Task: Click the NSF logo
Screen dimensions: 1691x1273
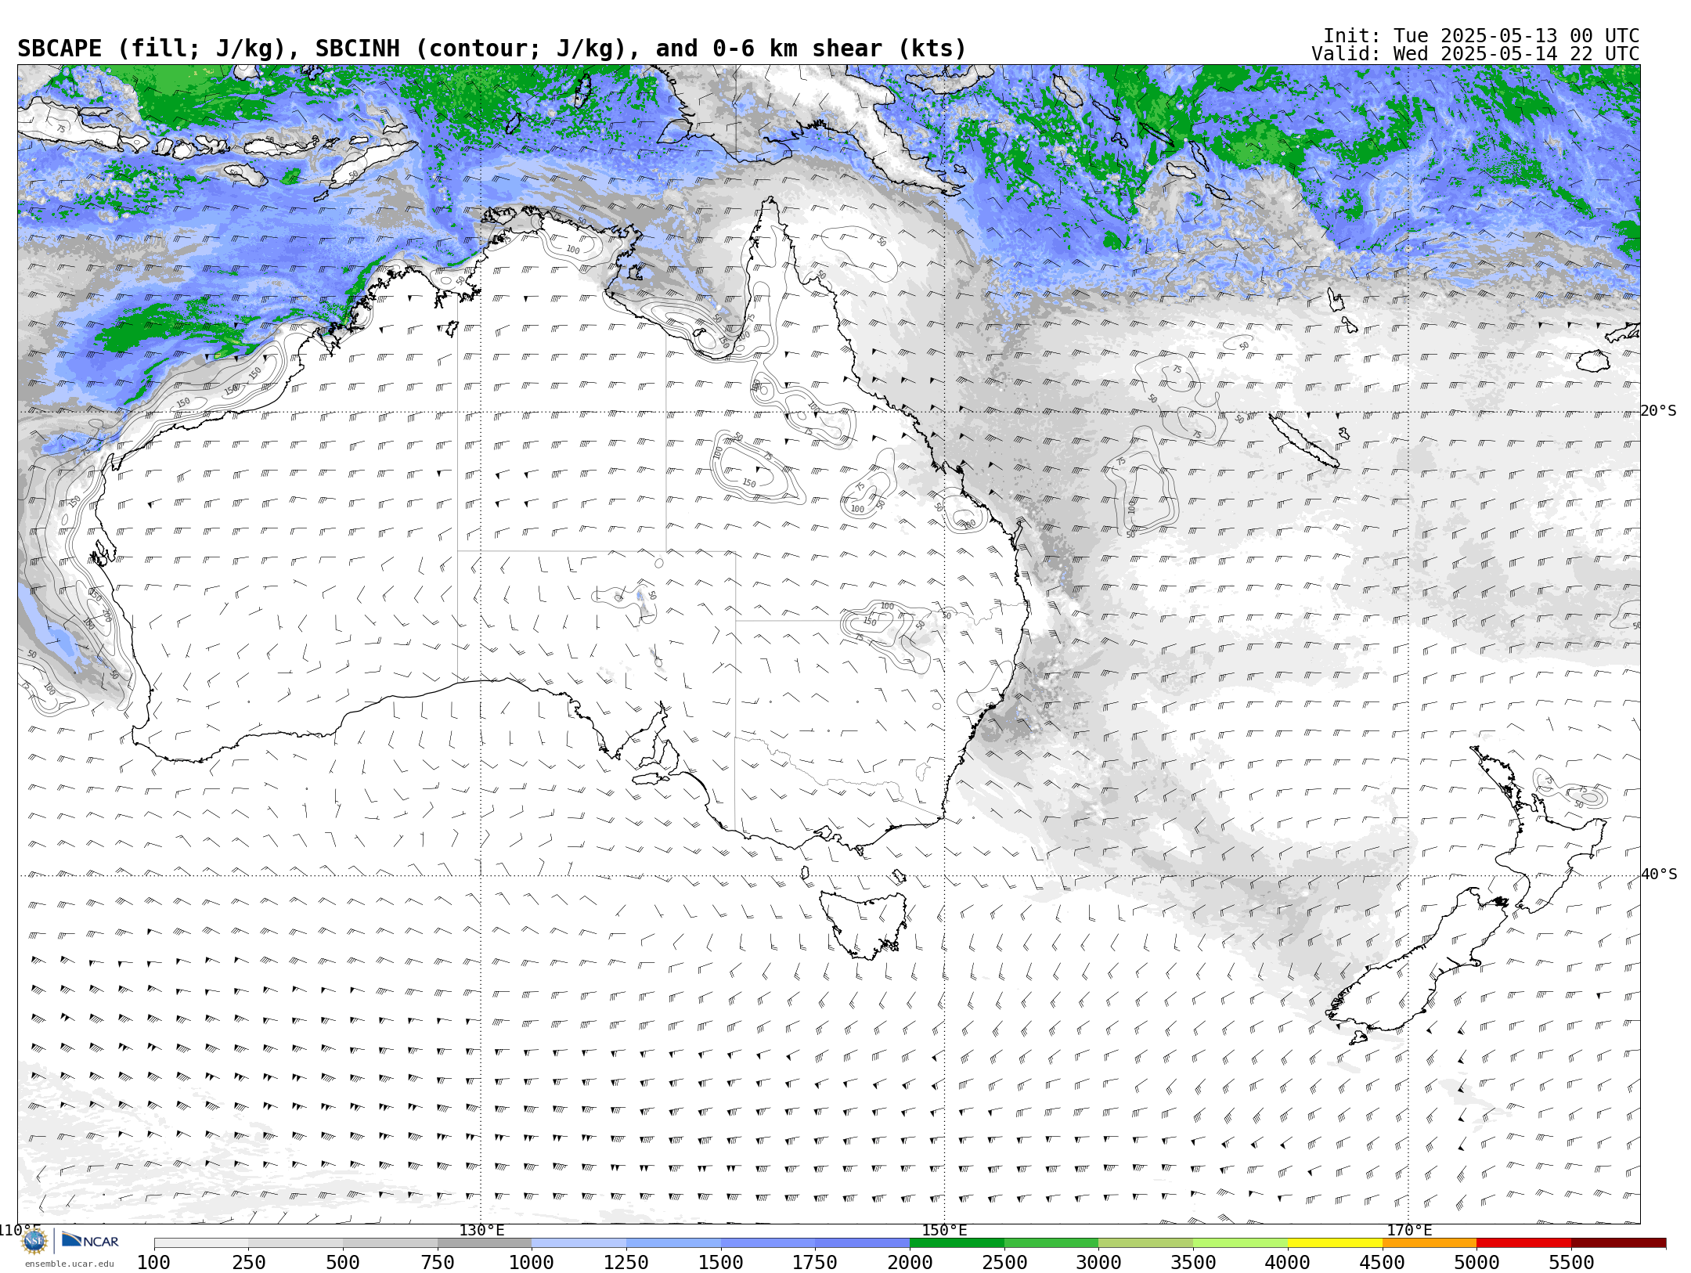Action: point(34,1241)
